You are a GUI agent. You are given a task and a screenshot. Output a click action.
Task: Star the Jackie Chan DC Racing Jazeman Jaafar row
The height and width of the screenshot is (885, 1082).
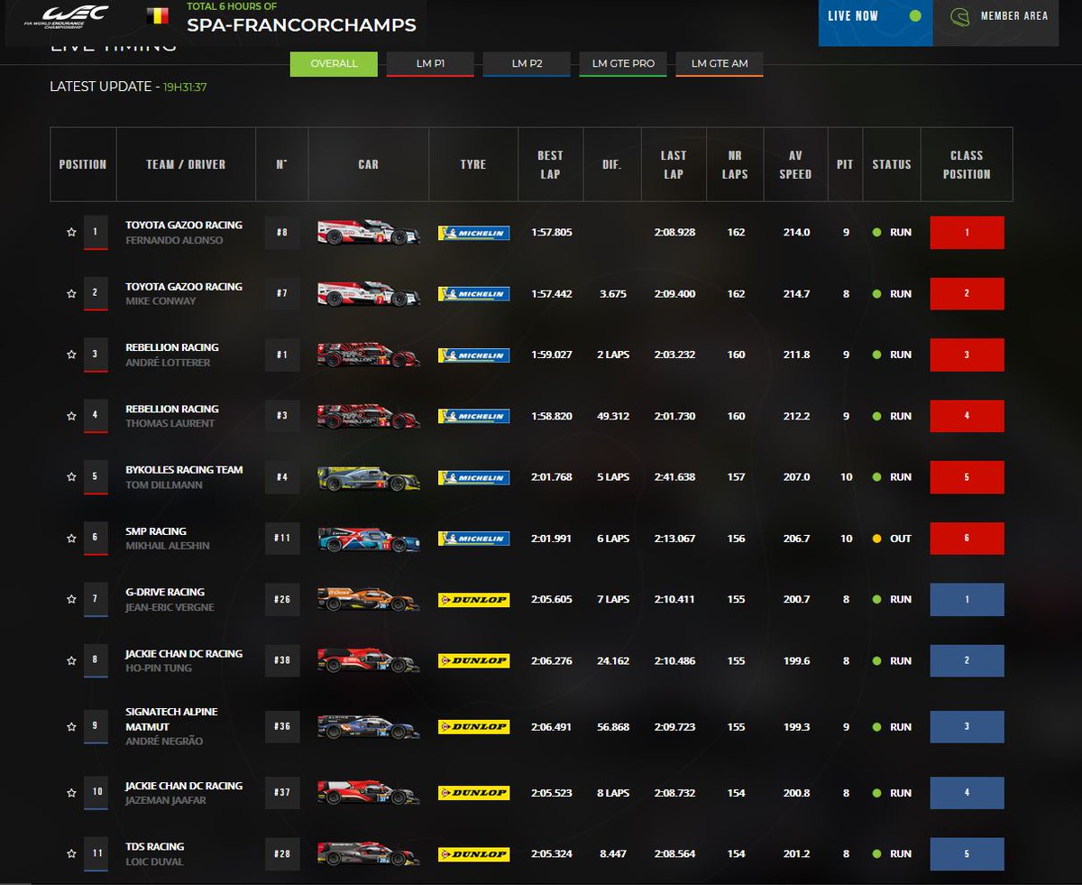(71, 793)
